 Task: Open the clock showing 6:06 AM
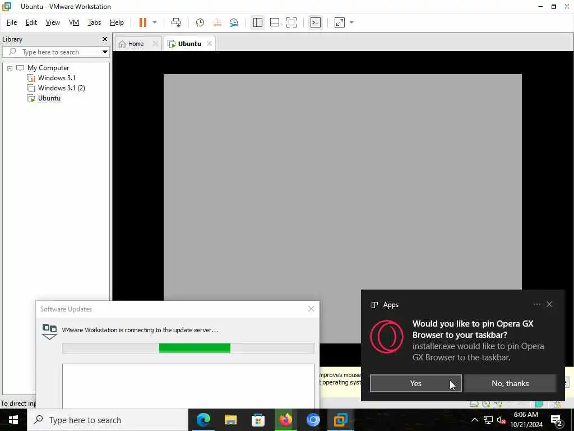coord(526,420)
